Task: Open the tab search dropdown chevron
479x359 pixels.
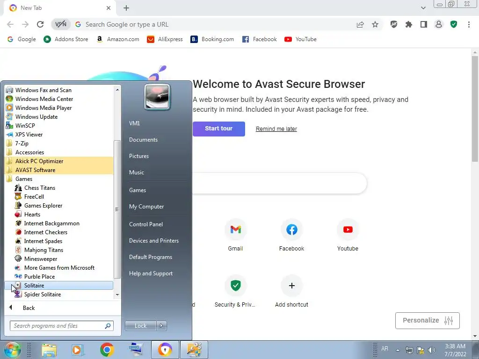Action: 423,8
